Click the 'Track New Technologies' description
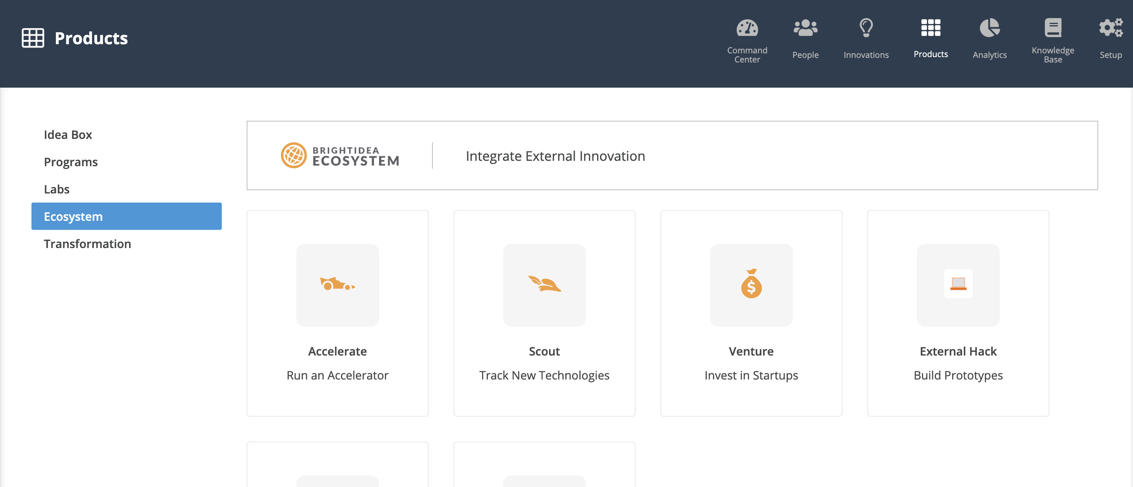Image resolution: width=1133 pixels, height=487 pixels. 544,375
